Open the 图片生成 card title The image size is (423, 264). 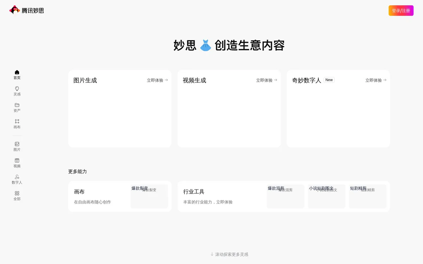(x=85, y=80)
